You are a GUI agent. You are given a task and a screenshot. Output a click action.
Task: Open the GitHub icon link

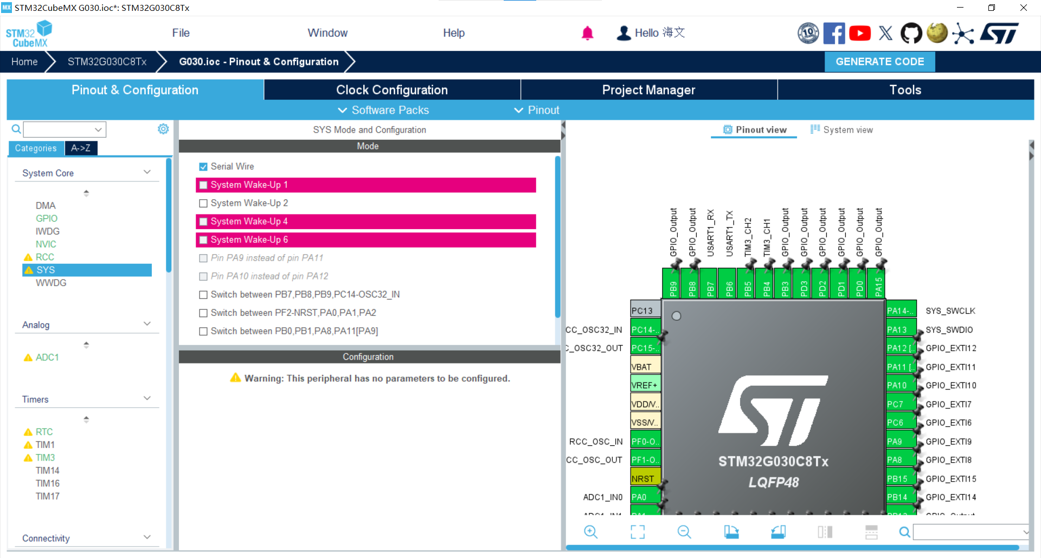click(911, 34)
